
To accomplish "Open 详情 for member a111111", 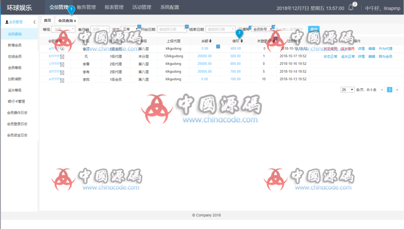I will point(361,49).
